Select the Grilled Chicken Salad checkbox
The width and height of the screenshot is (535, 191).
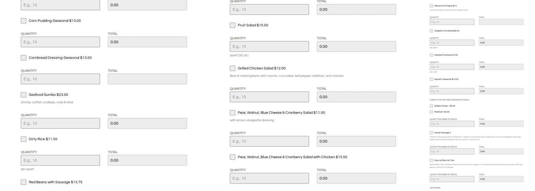click(233, 68)
